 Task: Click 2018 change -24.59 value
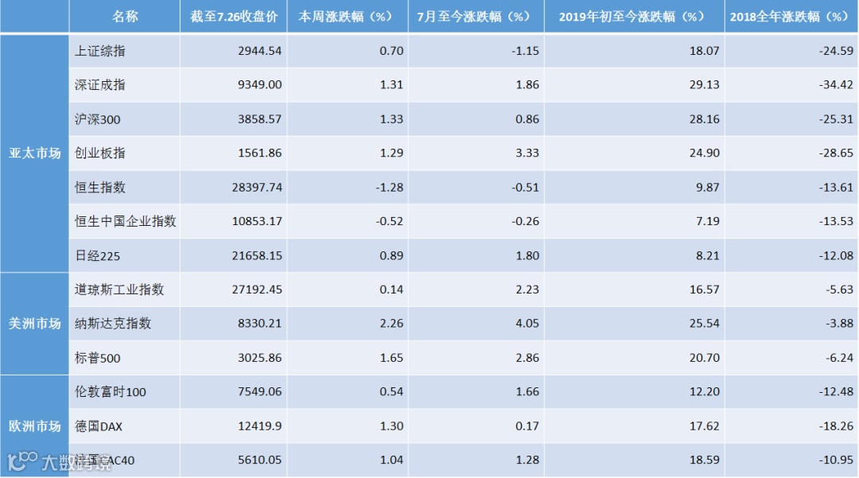(837, 51)
